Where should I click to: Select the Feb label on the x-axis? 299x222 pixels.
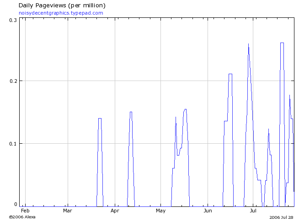click(26, 211)
